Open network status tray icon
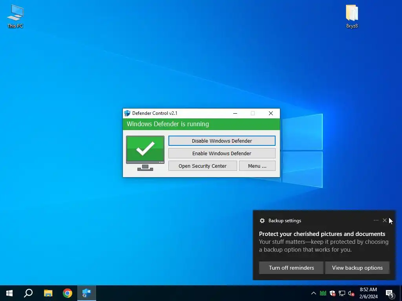This screenshot has height=301, width=402. (342, 293)
